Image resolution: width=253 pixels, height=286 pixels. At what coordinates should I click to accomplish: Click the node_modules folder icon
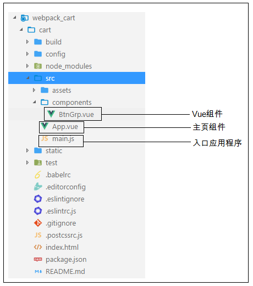point(38,66)
